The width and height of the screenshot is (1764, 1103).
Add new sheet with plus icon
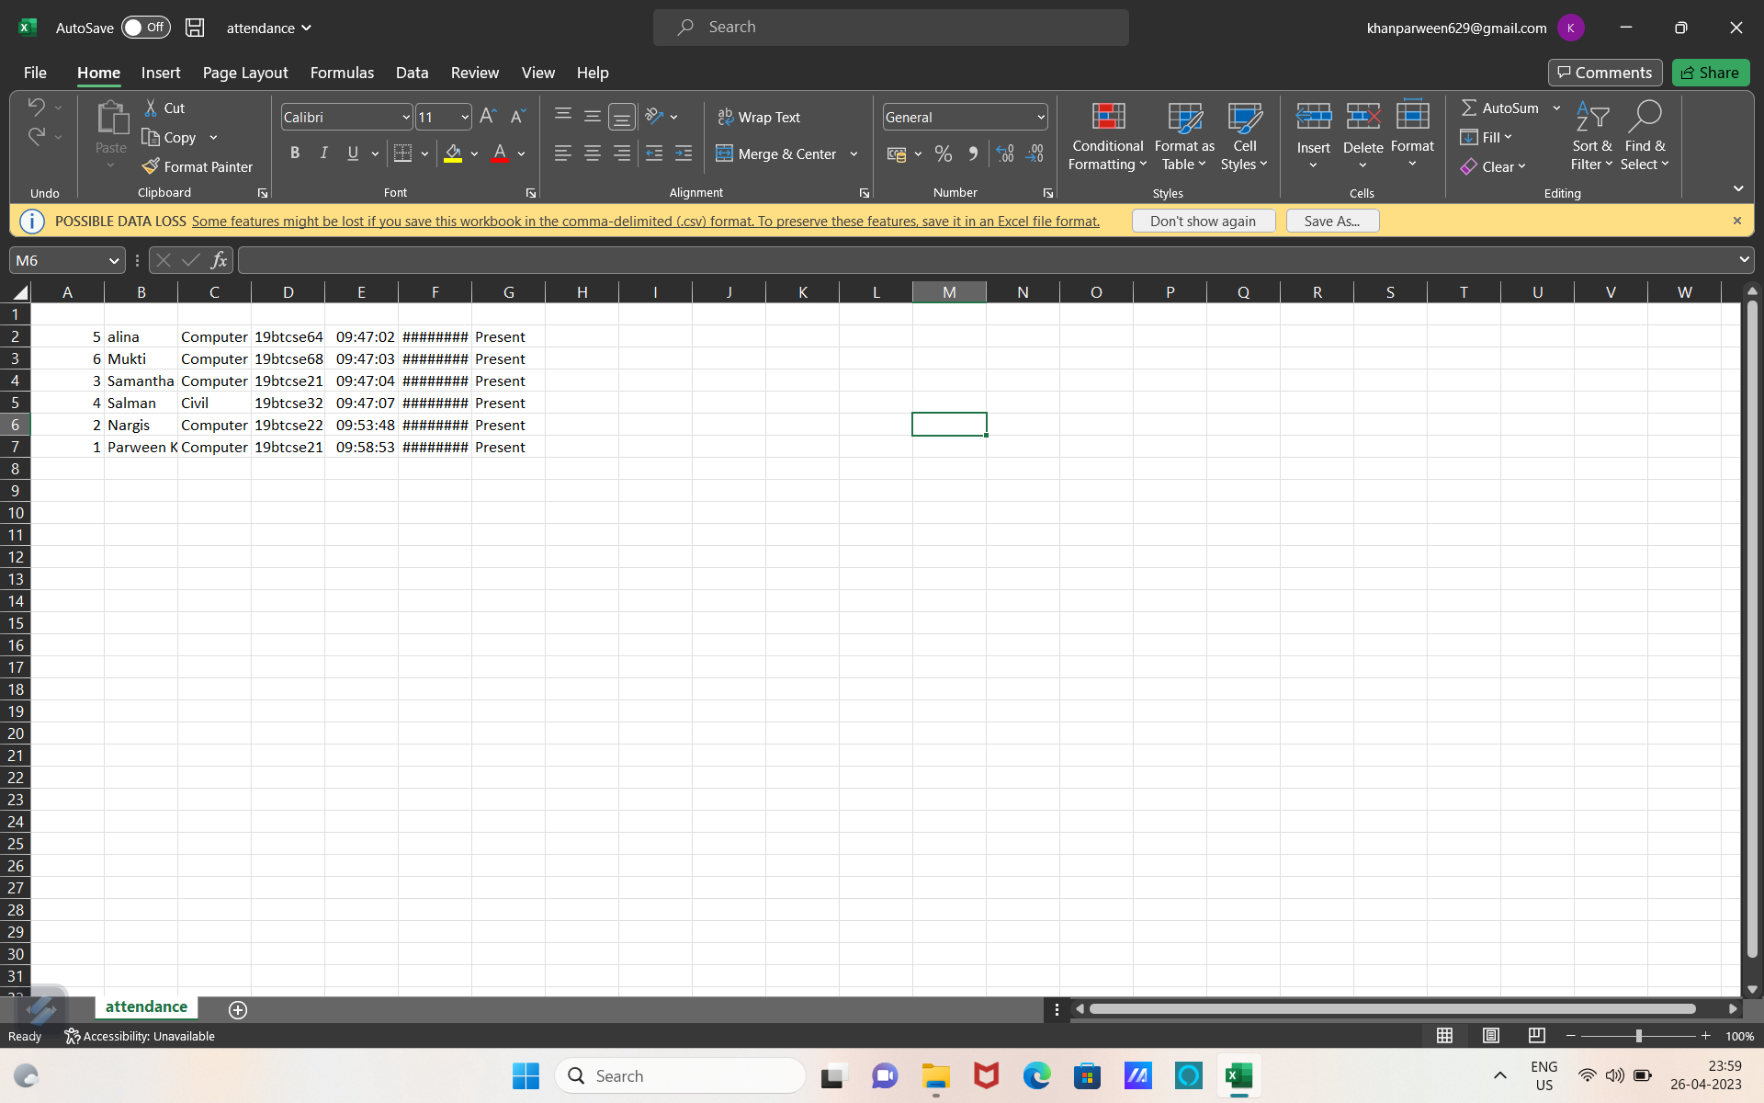tap(238, 1009)
